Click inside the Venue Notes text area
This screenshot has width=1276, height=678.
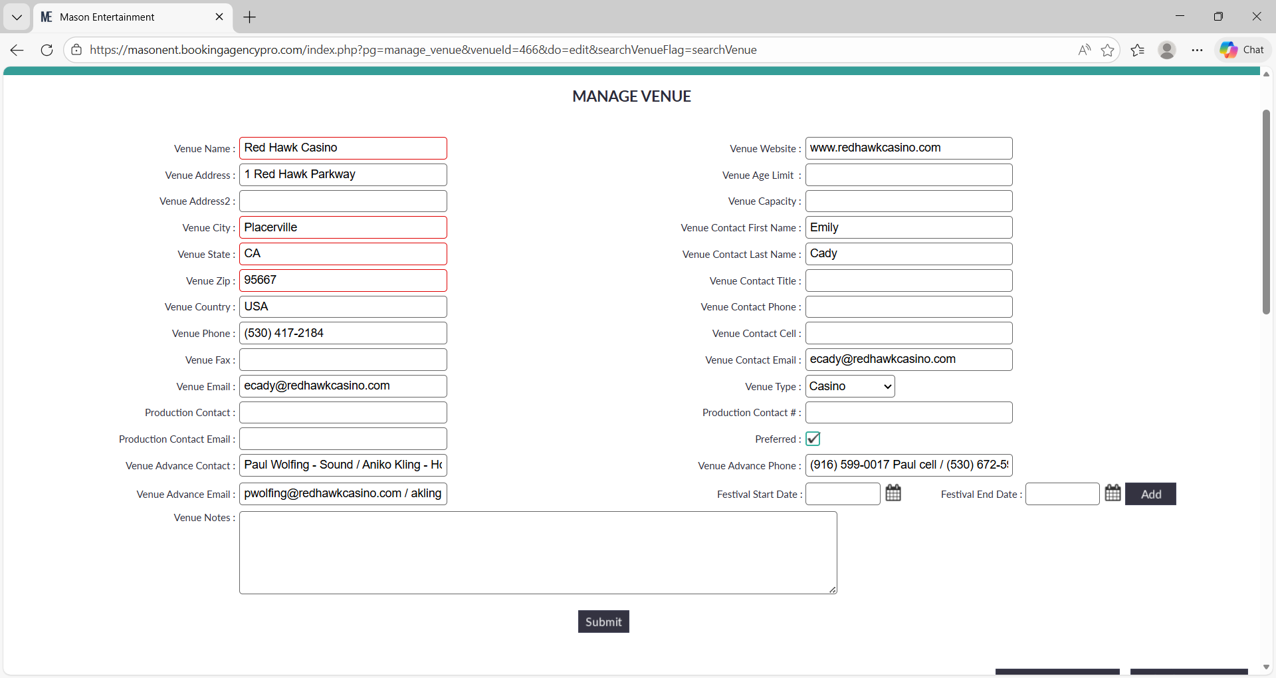click(538, 552)
